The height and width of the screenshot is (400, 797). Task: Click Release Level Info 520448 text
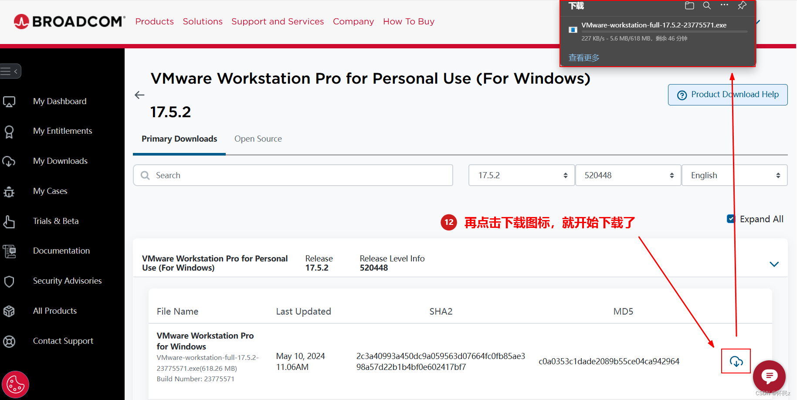[x=392, y=263]
